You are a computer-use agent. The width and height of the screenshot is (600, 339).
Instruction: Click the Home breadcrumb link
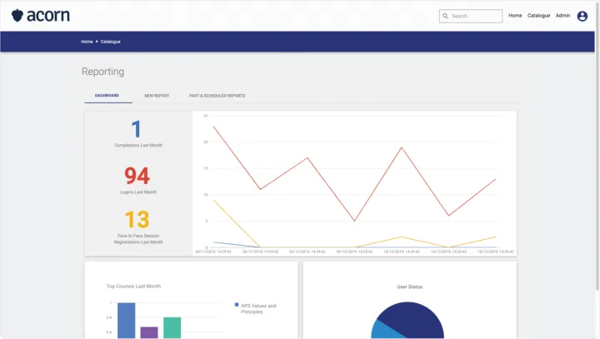(x=87, y=42)
